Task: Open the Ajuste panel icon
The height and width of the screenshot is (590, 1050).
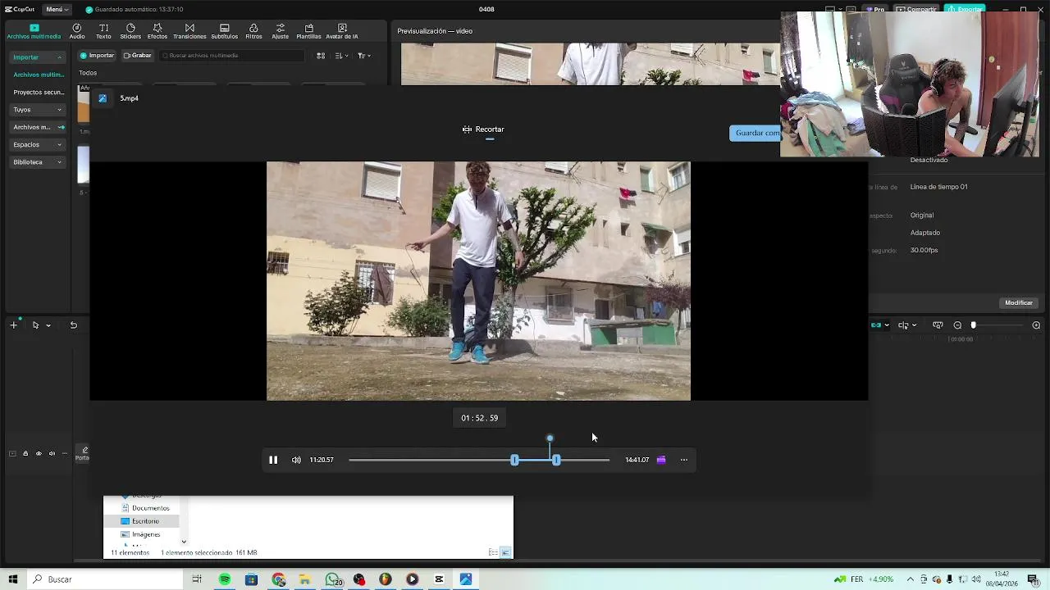Action: pos(281,32)
